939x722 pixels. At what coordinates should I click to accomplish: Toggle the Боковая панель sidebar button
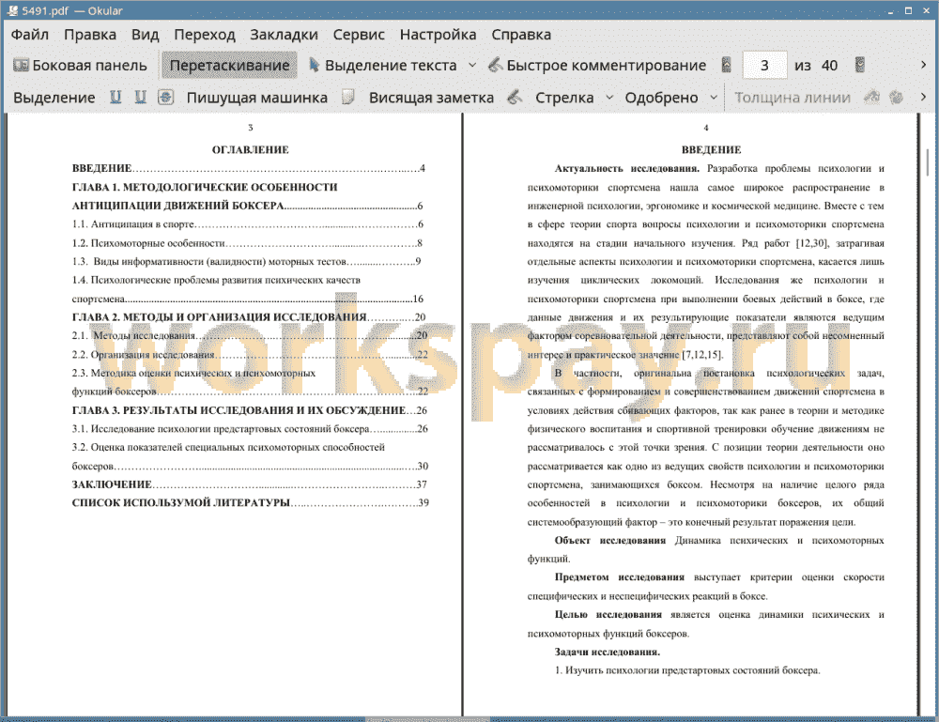pyautogui.click(x=80, y=66)
